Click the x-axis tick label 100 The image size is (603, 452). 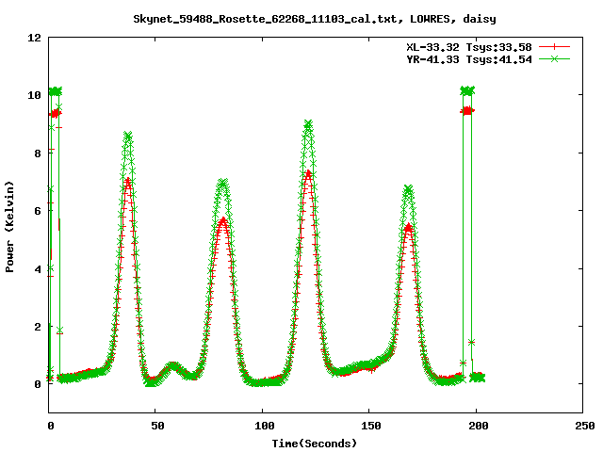point(264,426)
